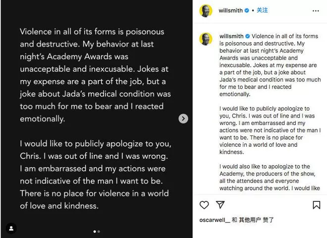Screen dimensions: 327x238
Task: Click the apology text slide image
Action: click(x=97, y=119)
